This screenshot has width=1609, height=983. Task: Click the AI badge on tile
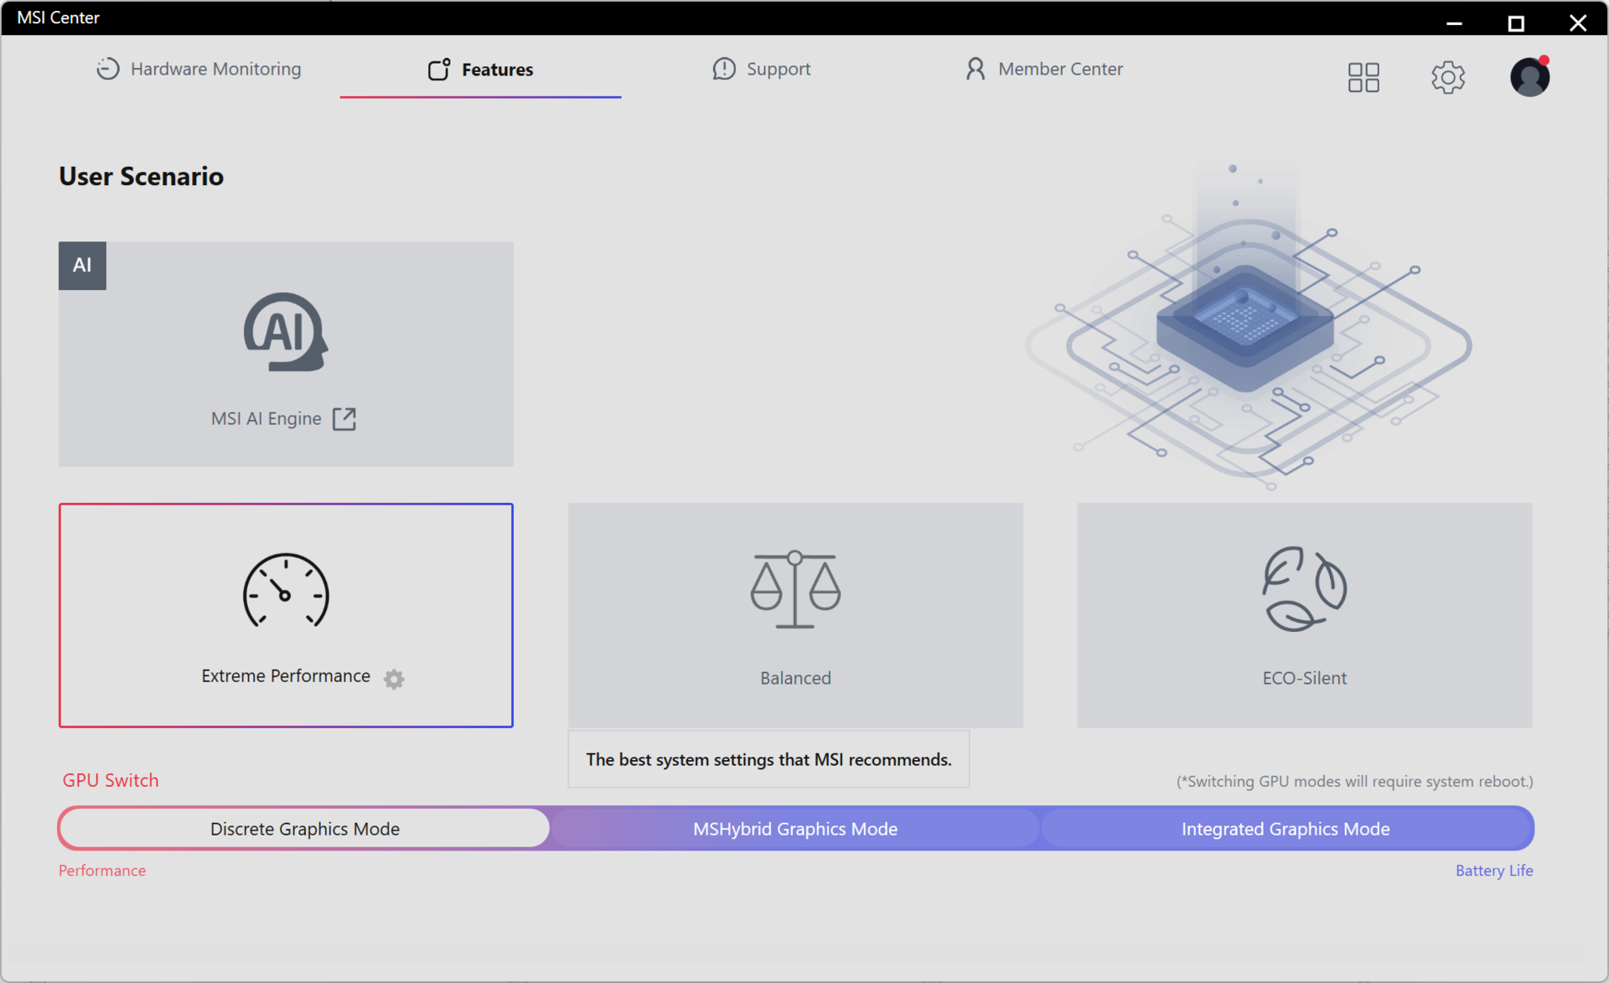(82, 266)
